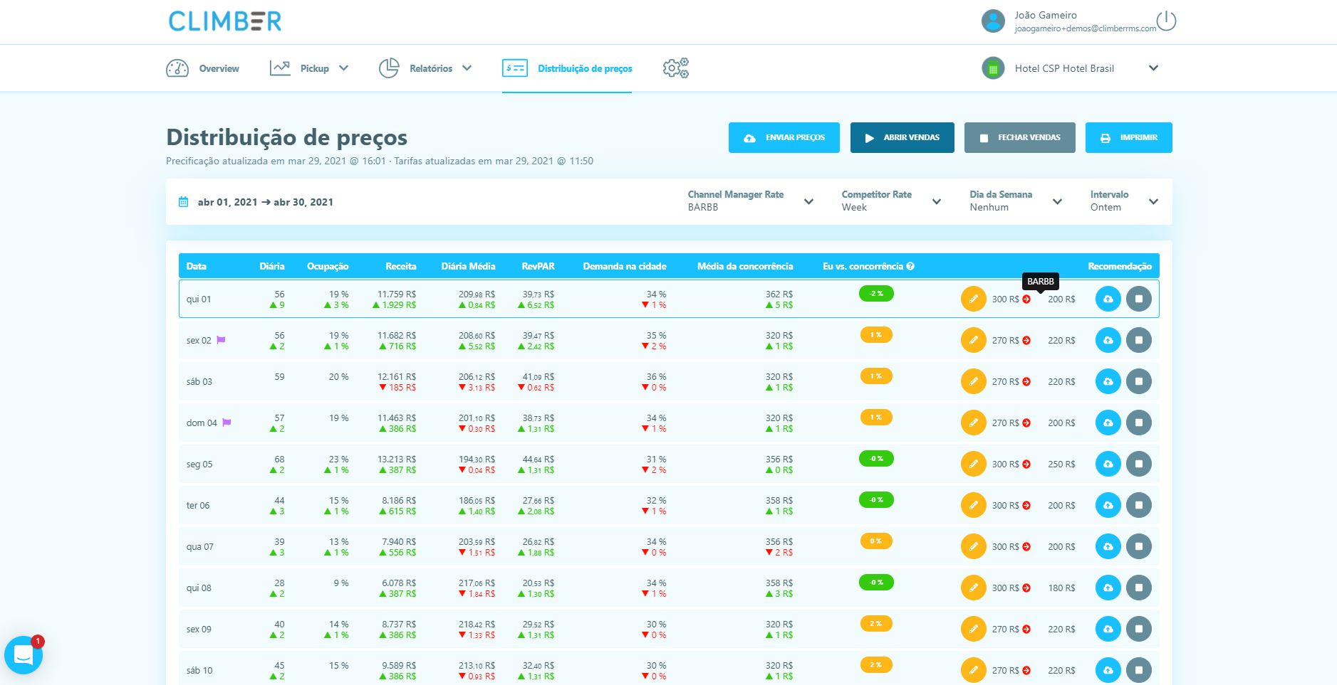The image size is (1337, 685).
Task: Upload price for sex 02 row
Action: point(1108,340)
